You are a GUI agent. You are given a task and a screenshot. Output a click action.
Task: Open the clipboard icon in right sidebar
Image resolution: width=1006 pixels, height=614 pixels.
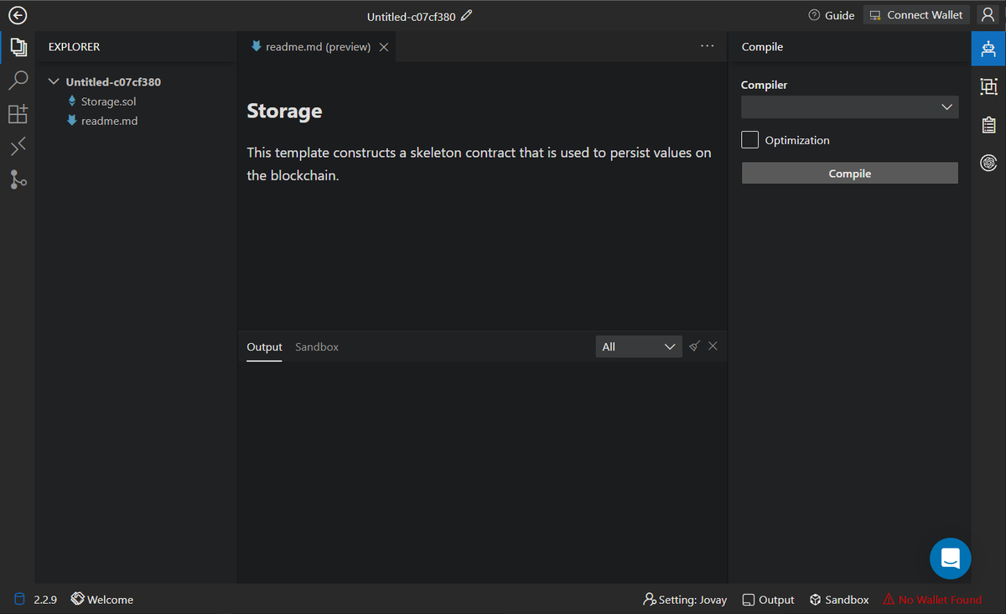[988, 125]
